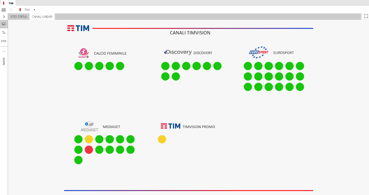This screenshot has width=369, height=195.
Task: Select the CANALI LINEARI tab
Action: 42,17
